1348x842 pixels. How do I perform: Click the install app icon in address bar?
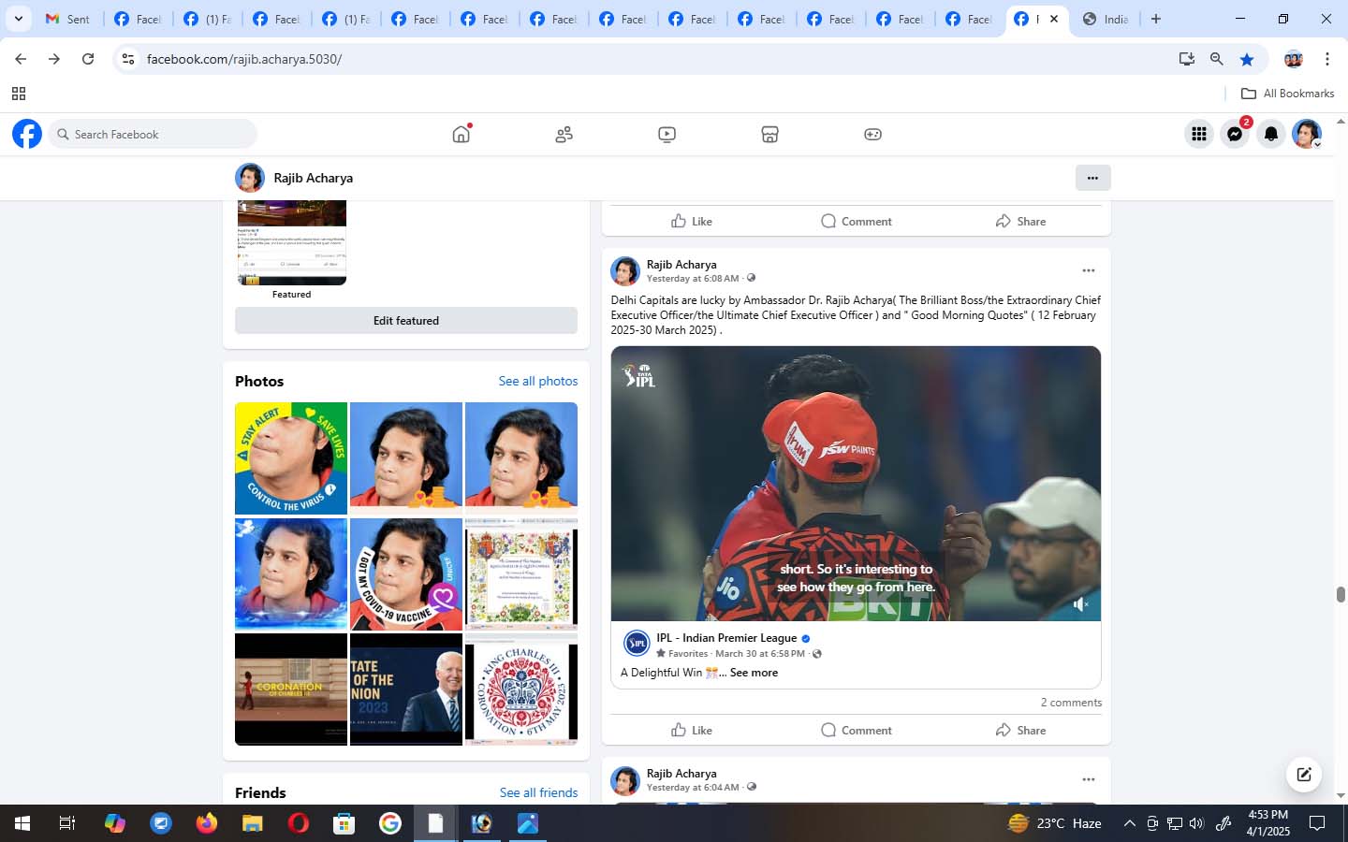click(x=1187, y=59)
